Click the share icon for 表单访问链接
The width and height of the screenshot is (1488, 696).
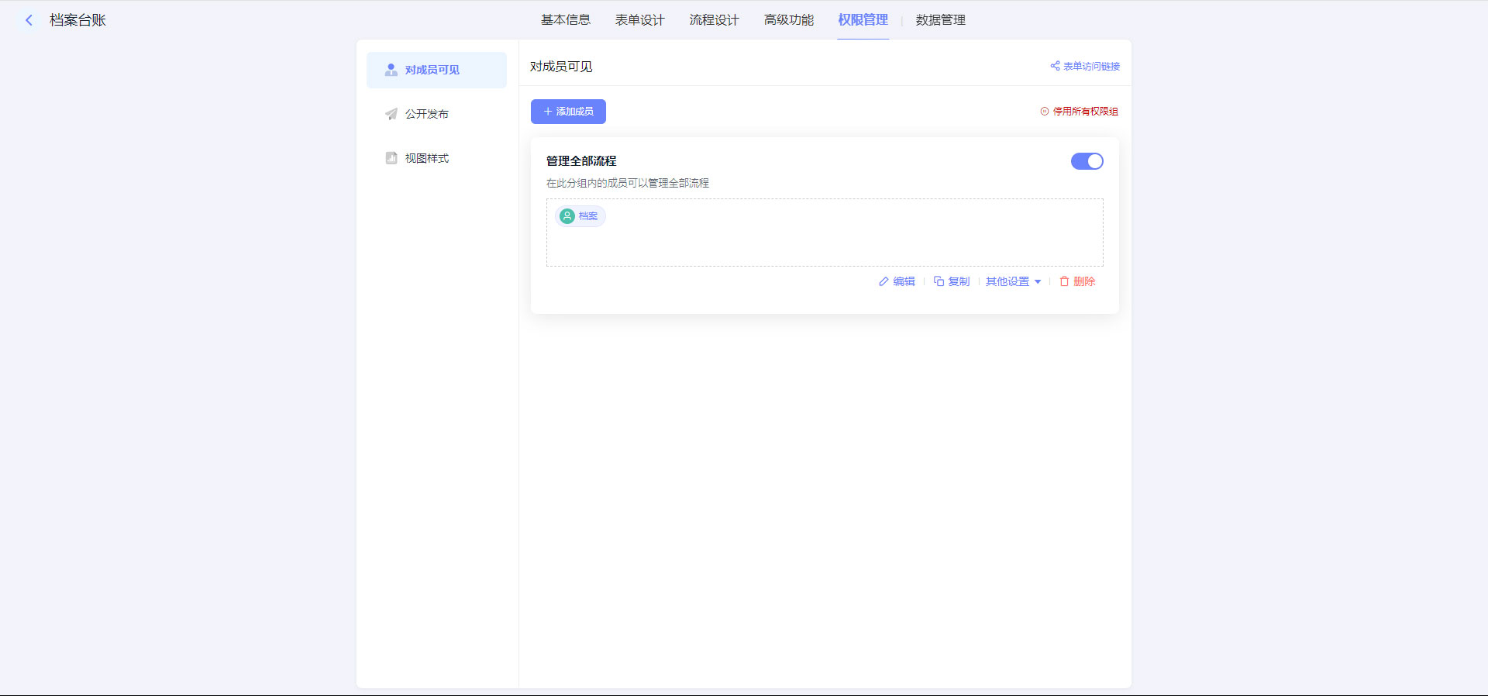point(1055,66)
